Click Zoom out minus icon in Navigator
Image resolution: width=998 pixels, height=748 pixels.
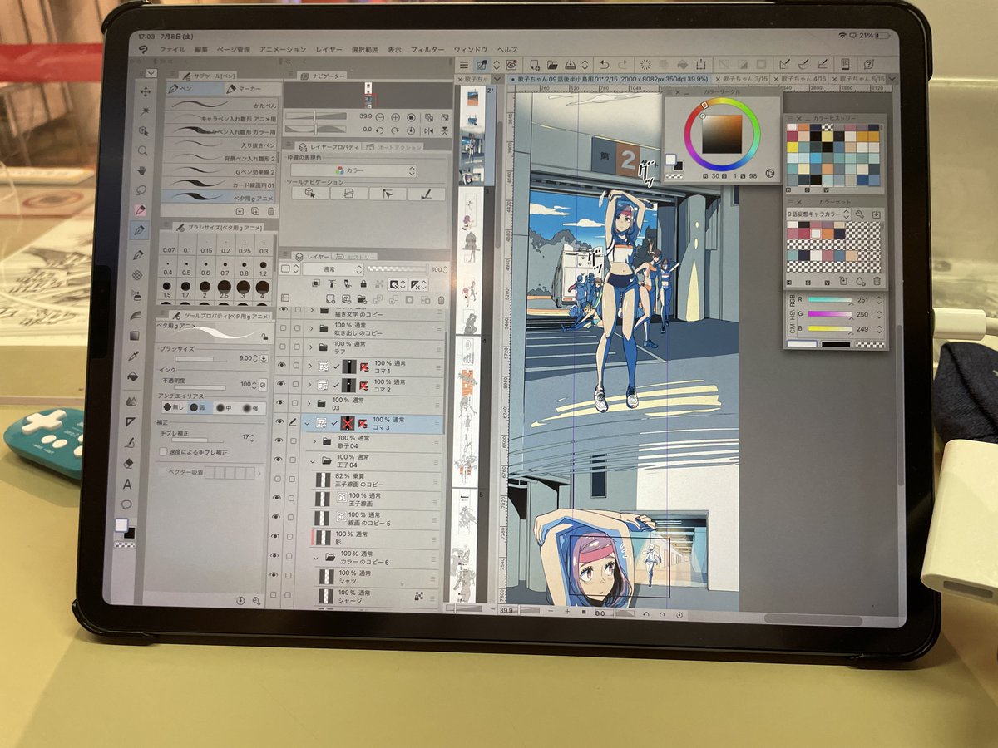381,118
